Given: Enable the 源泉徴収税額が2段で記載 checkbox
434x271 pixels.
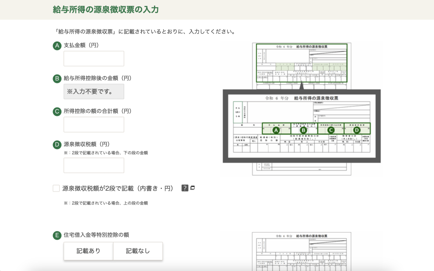Looking at the screenshot, I should click(56, 189).
